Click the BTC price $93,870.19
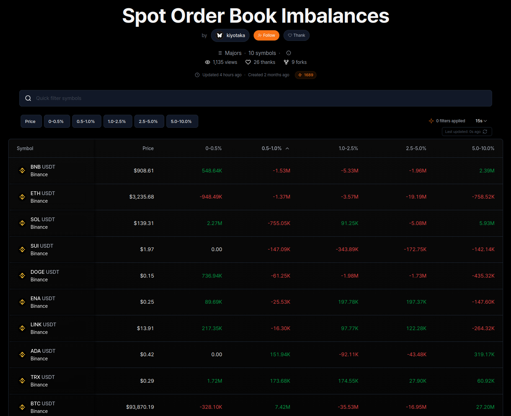Screen dimensions: 511x416 [140, 407]
